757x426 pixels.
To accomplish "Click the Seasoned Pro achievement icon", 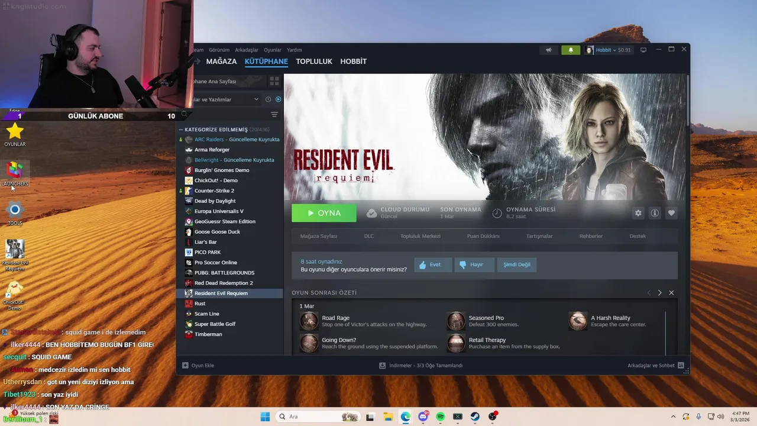I will coord(456,321).
